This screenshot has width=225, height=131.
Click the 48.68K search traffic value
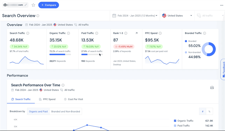[17, 40]
